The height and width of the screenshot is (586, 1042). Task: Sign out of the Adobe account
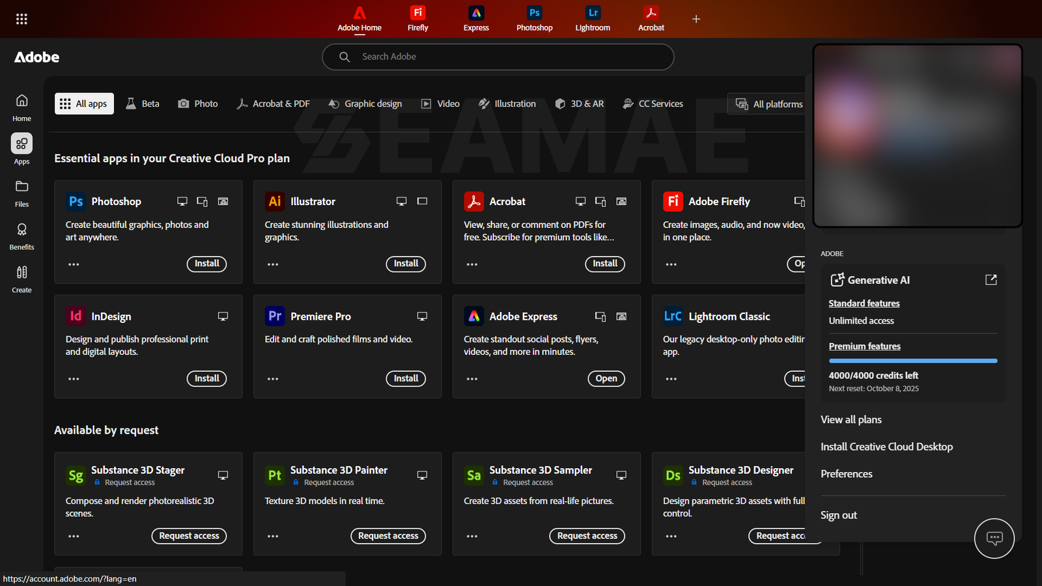coord(839,515)
